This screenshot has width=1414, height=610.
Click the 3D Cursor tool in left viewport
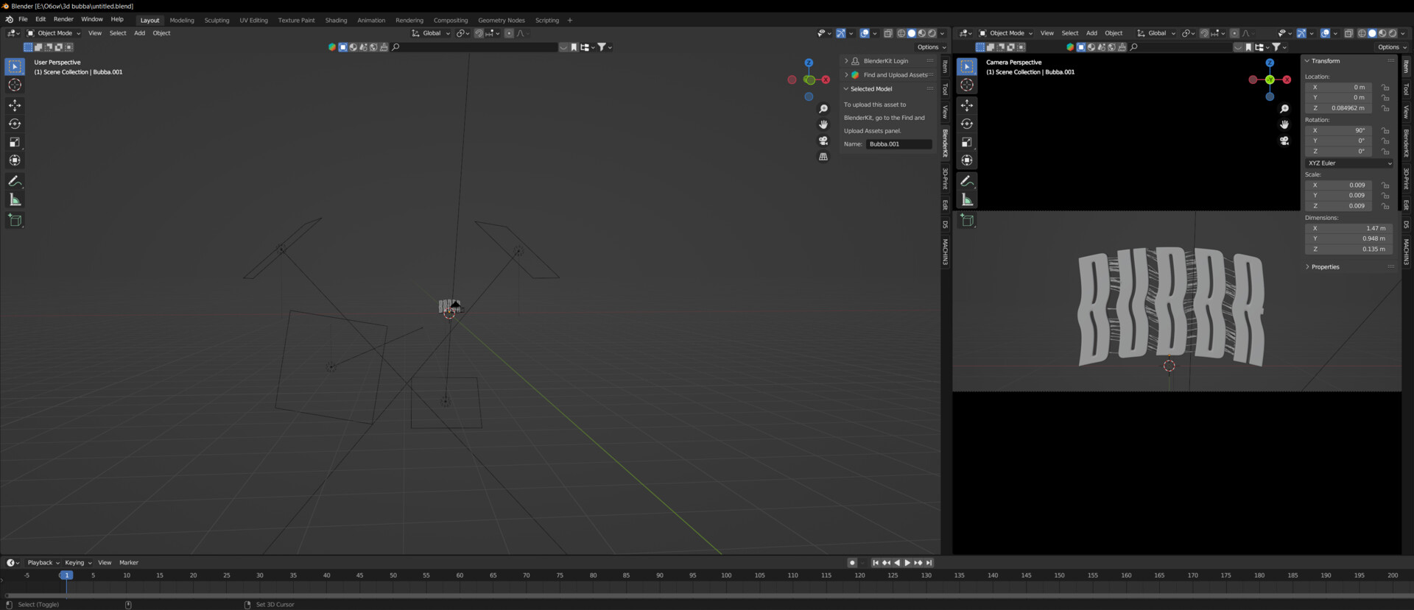click(15, 85)
